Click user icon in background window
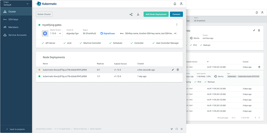 pyautogui.click(x=262, y=13)
